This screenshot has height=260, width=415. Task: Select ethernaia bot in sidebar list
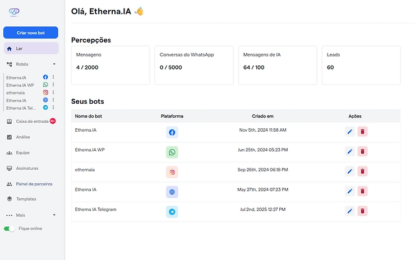[16, 92]
